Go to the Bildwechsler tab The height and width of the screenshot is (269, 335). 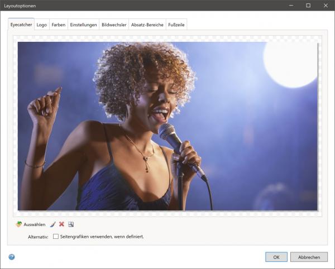114,25
